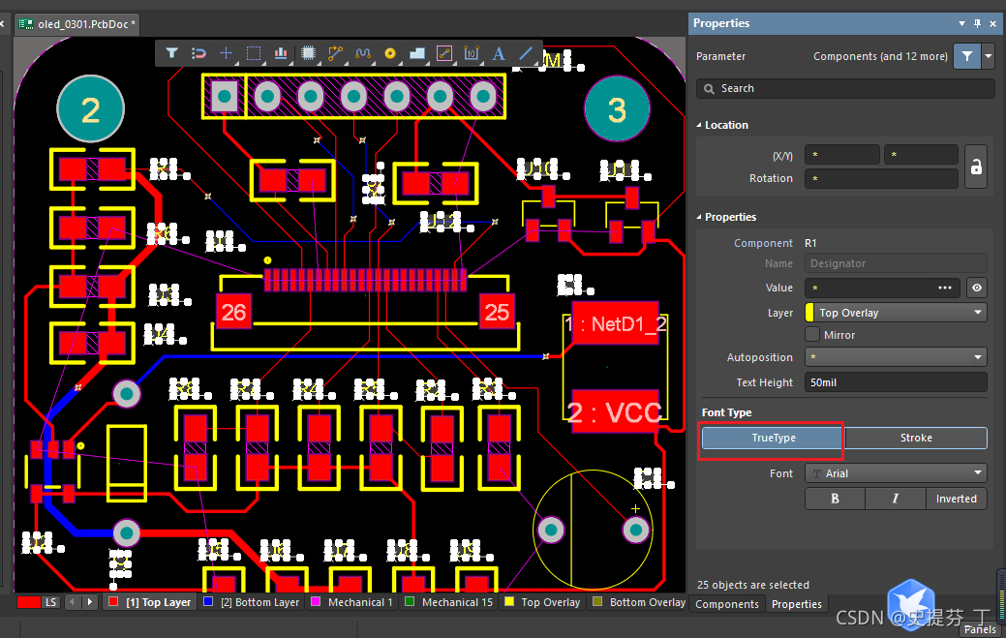1006x638 pixels.
Task: Switch to Mechanical 15 layer tab
Action: [x=450, y=602]
